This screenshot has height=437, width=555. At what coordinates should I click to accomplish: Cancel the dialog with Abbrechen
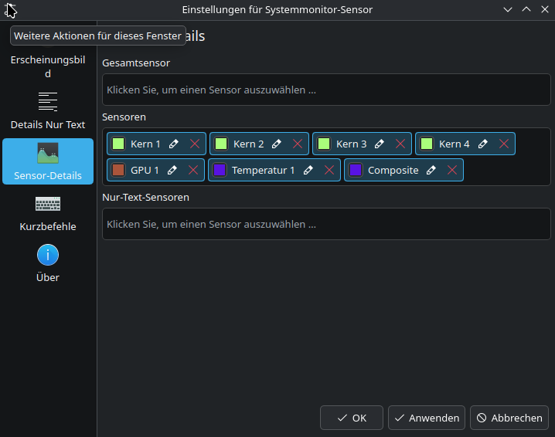click(x=509, y=418)
